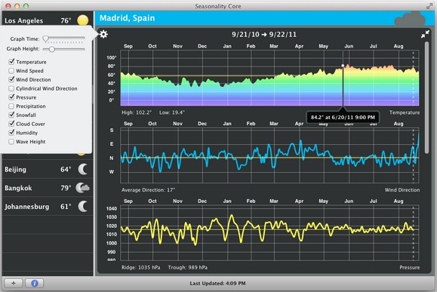Toggle the Cylindrical Wind Direction checkbox

pos(11,88)
